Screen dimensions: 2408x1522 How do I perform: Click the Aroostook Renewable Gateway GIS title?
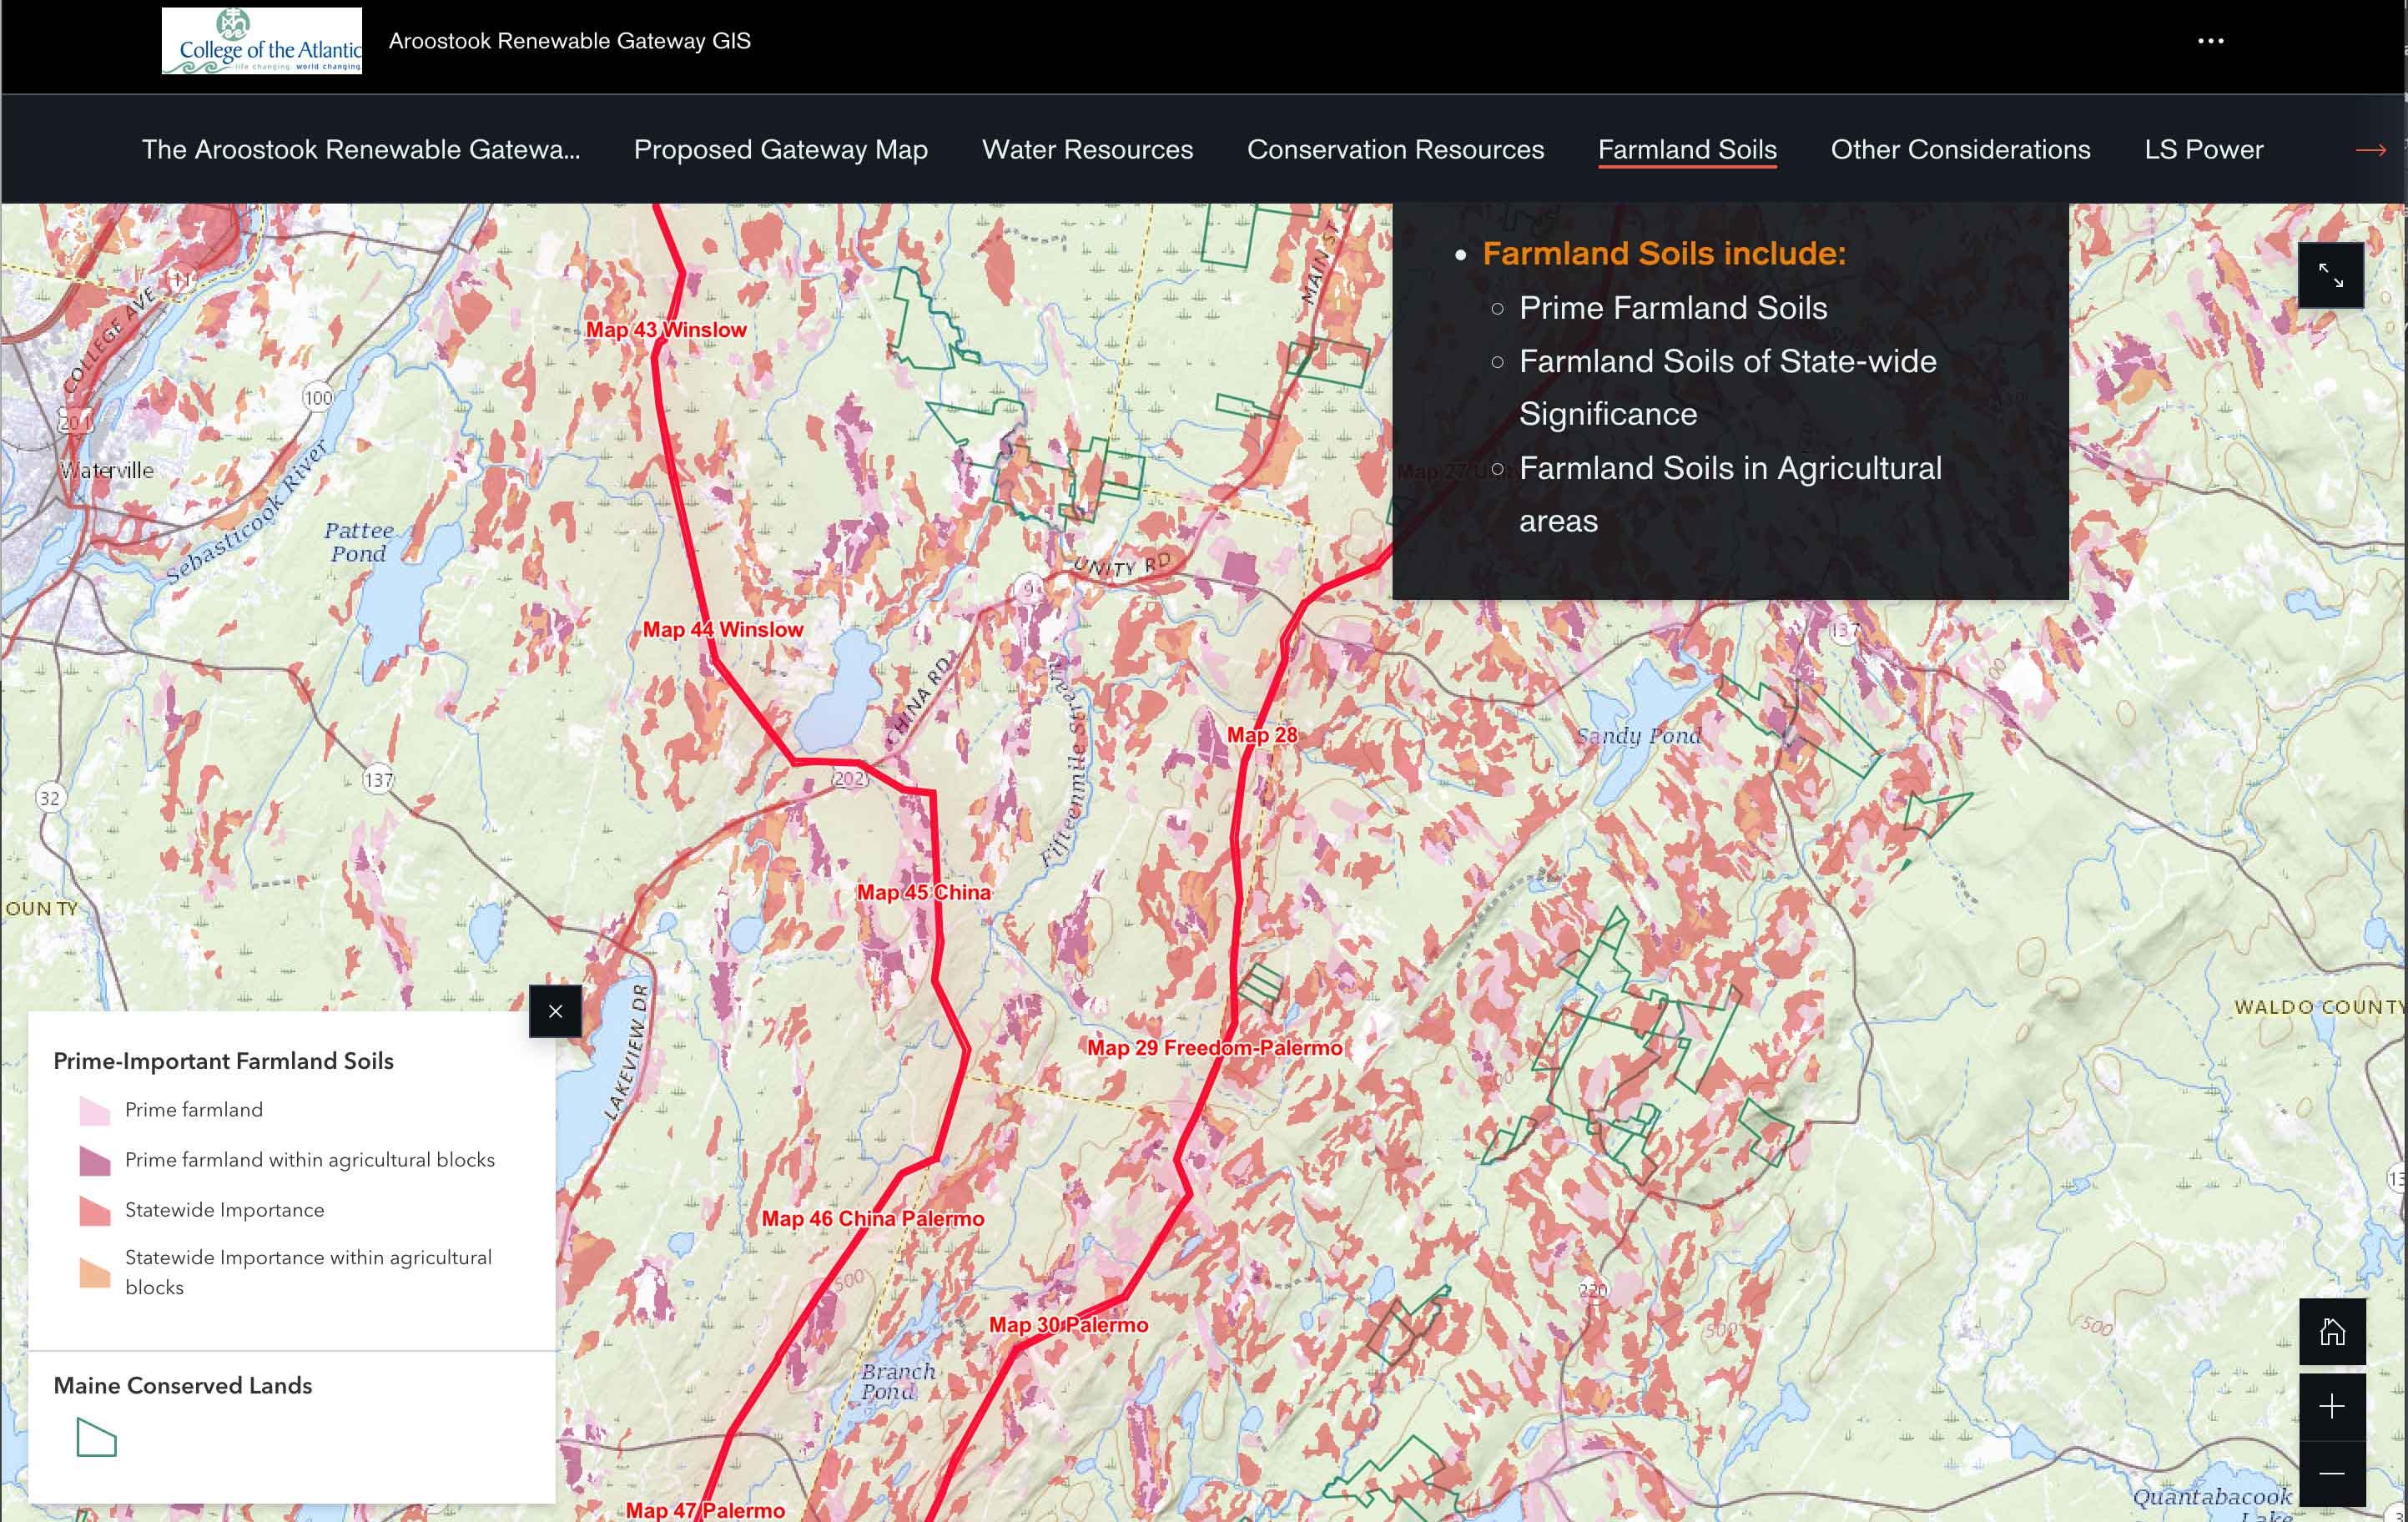click(570, 41)
